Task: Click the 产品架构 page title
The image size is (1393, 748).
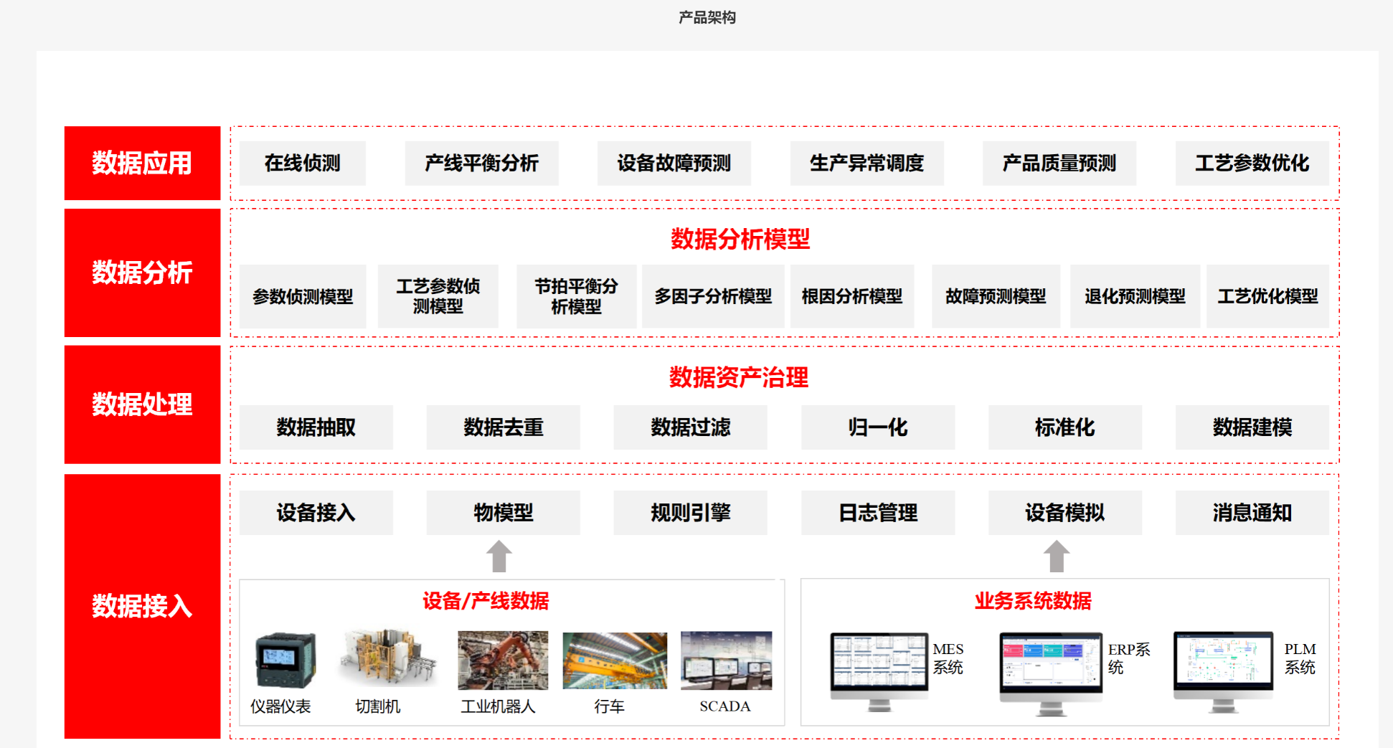Action: (707, 17)
